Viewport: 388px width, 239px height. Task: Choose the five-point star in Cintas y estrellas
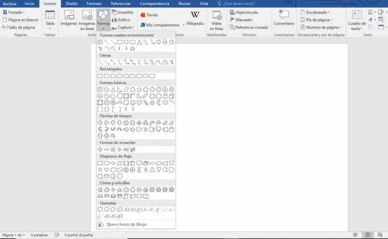[x=119, y=190]
